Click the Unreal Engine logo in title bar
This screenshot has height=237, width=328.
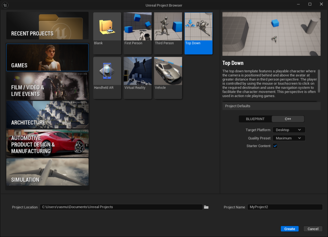[5, 5]
